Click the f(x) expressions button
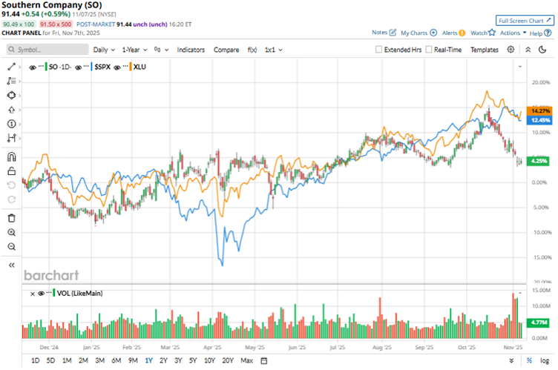This screenshot has height=370, width=558. pos(252,50)
